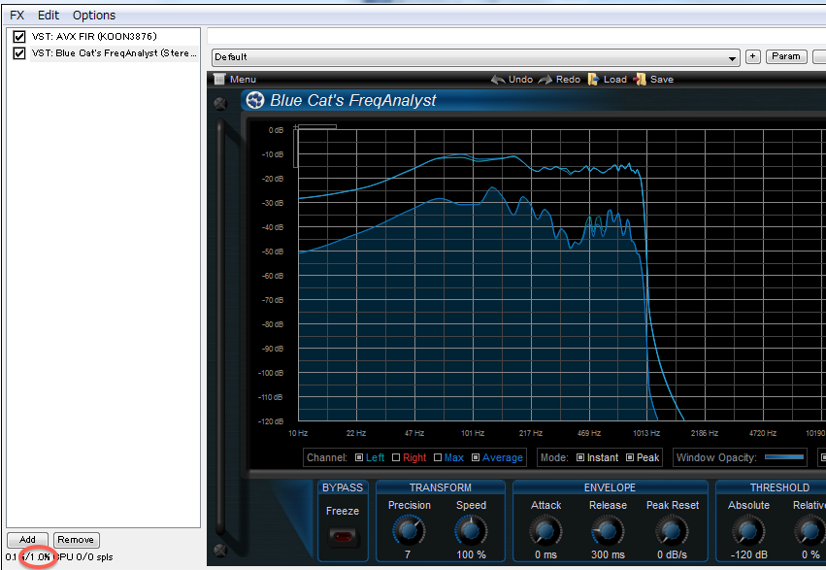Click the Attack value 0 ms
Screen dimensions: 826x570
(545, 554)
